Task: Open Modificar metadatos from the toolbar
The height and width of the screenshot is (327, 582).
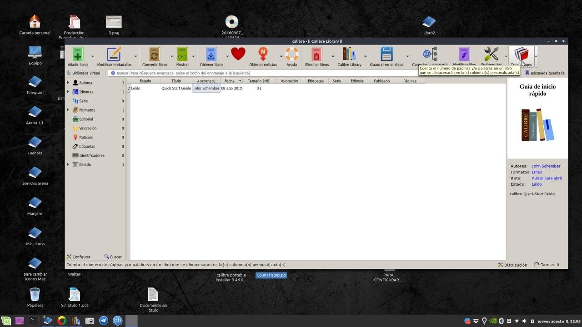Action: [114, 54]
